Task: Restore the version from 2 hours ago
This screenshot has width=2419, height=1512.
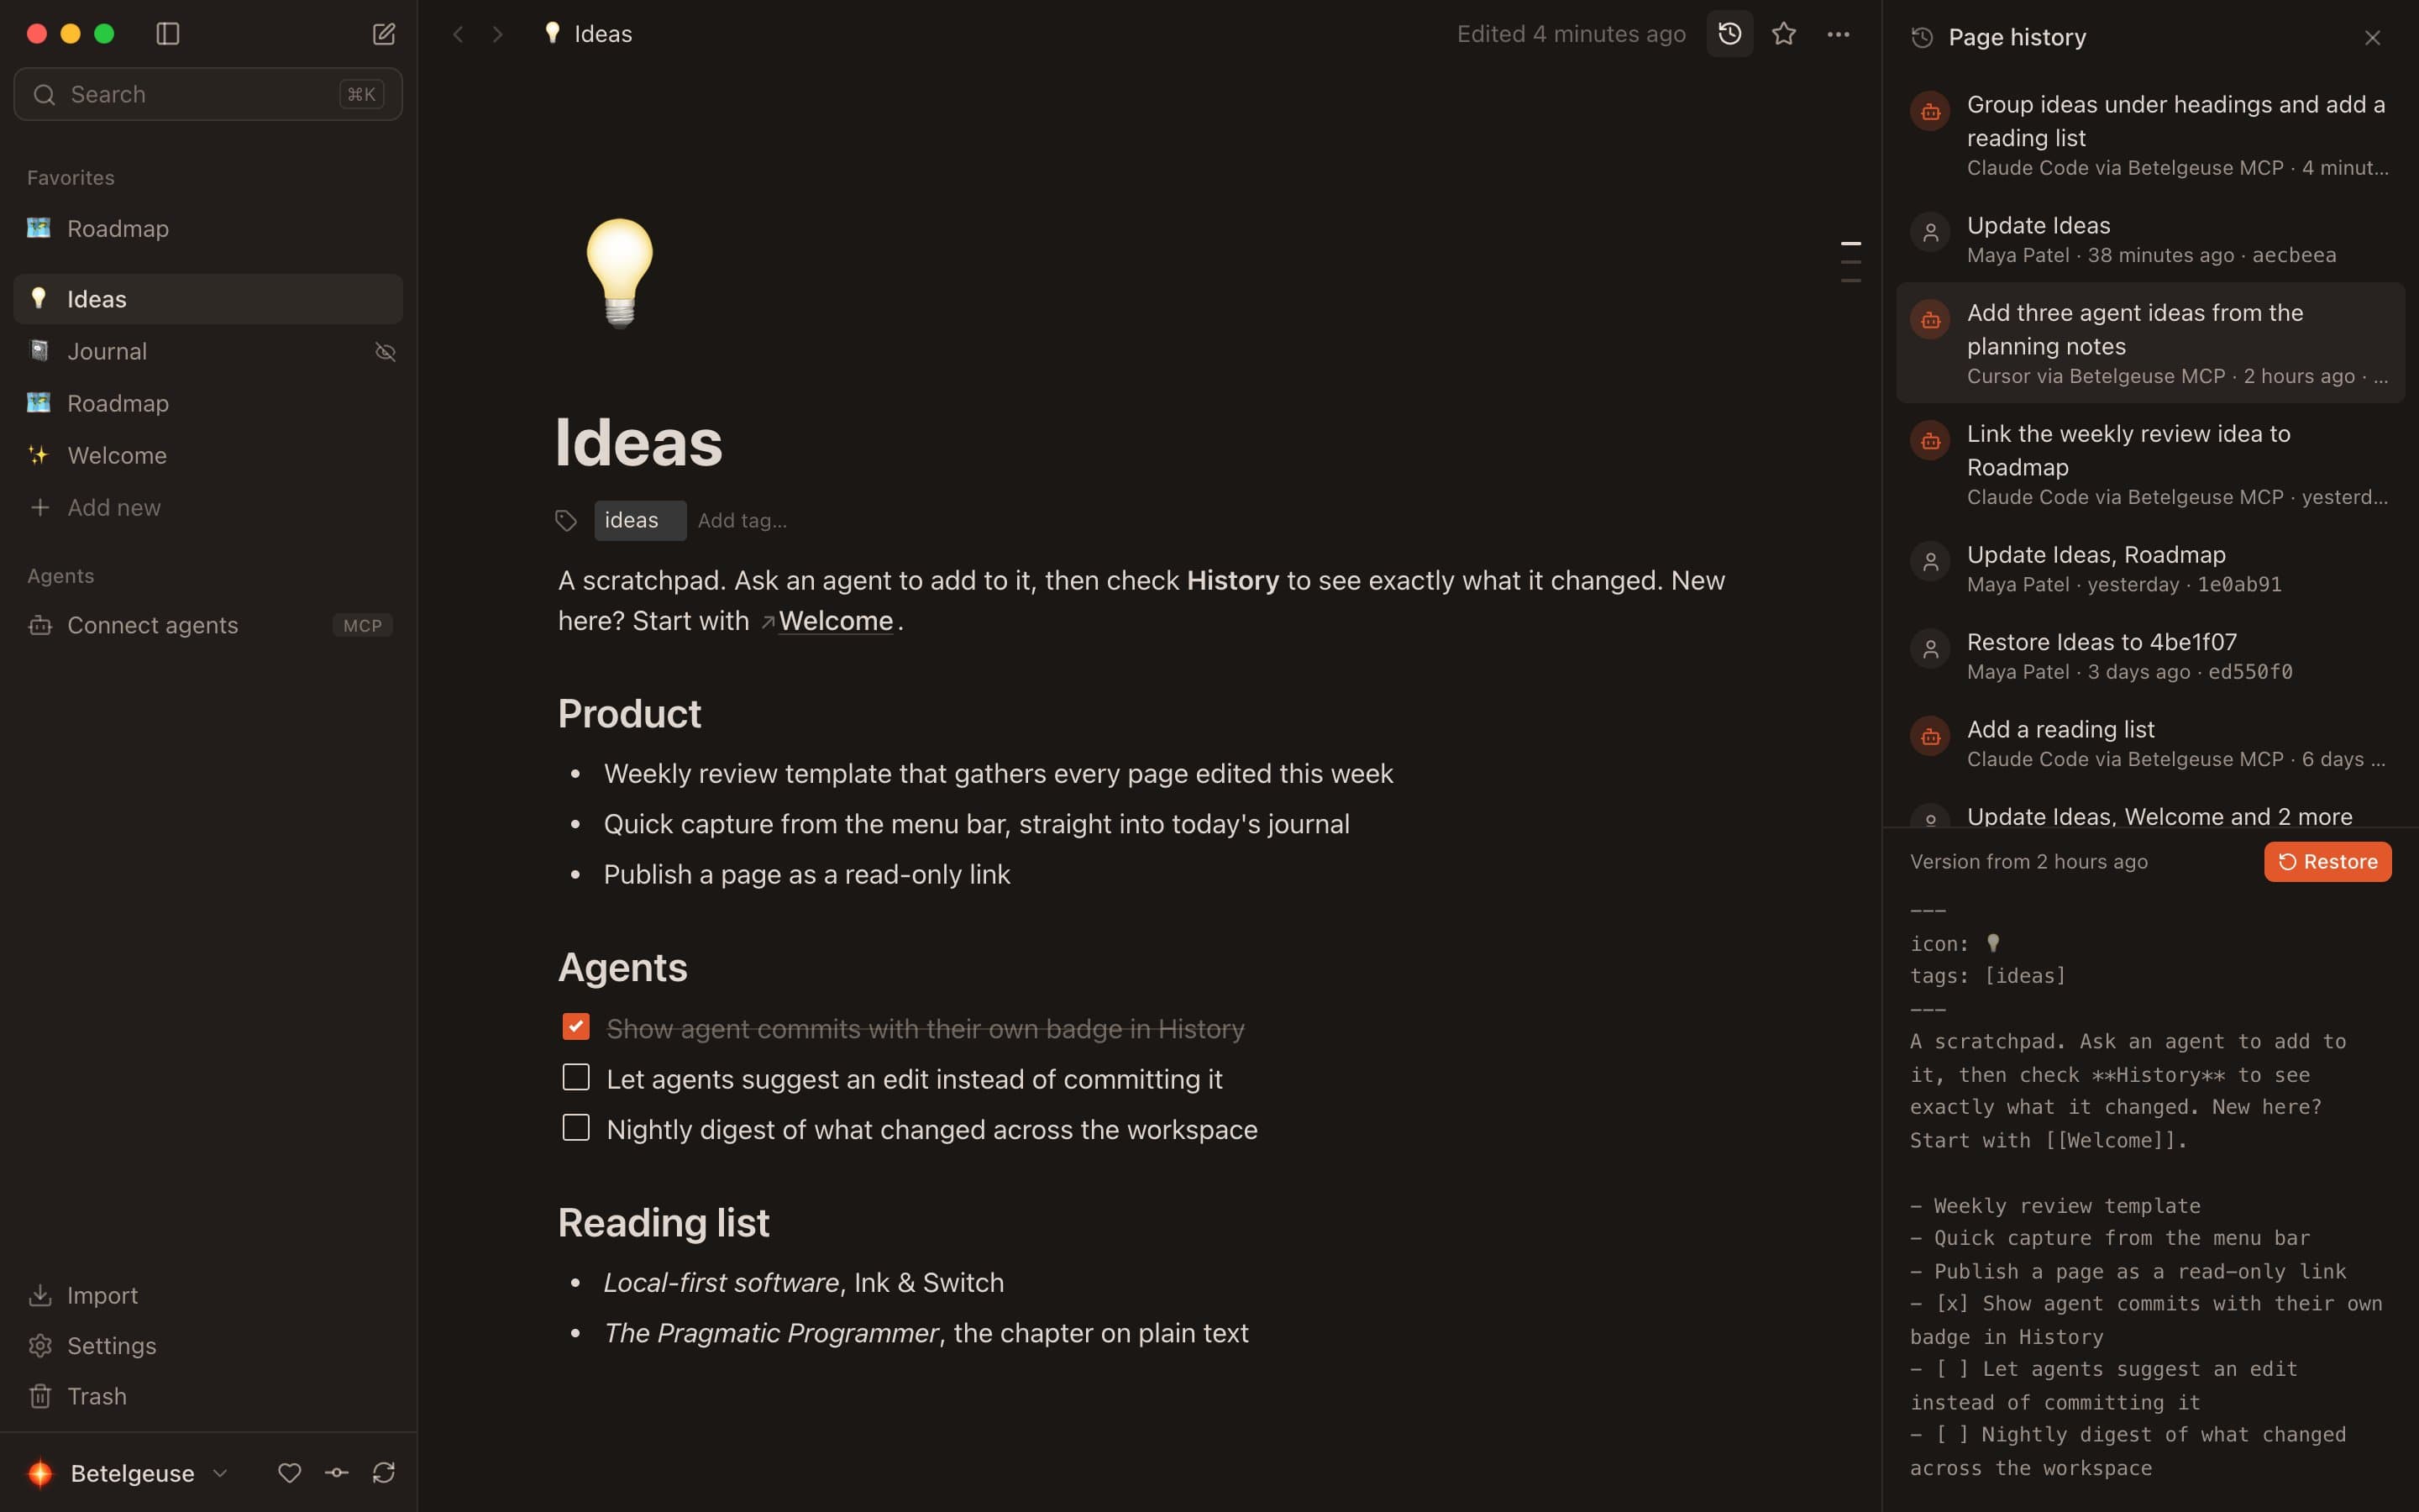Action: click(2327, 861)
